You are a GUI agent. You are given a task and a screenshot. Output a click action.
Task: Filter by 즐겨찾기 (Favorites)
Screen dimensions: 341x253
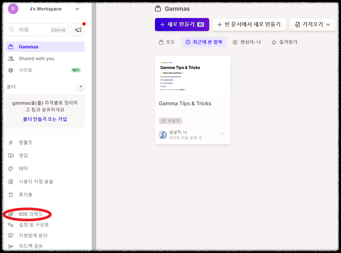click(x=284, y=42)
